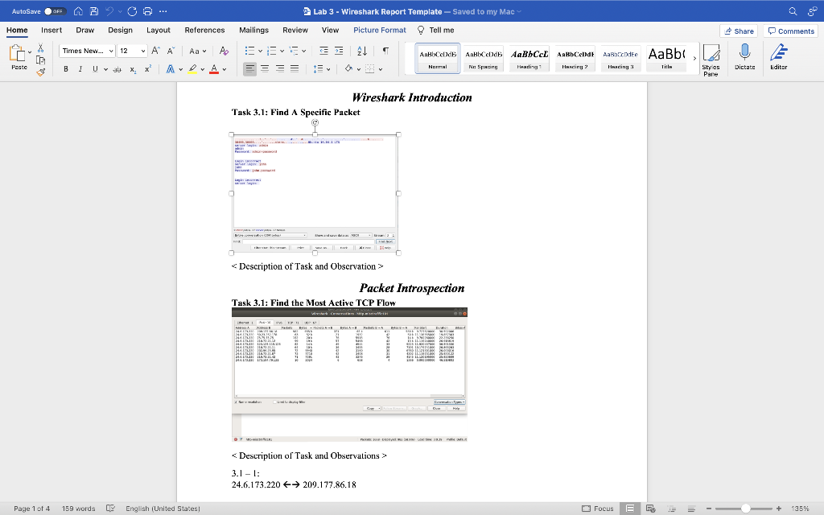The height and width of the screenshot is (515, 824).
Task: Open the Comments panel
Action: (x=790, y=30)
